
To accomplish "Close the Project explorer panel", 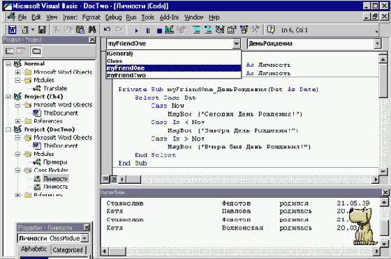I will 92,40.
